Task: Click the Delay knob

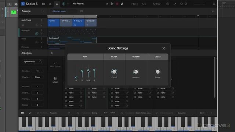Action: click(158, 72)
